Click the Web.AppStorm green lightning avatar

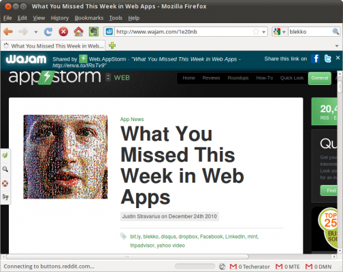pyautogui.click(x=83, y=59)
